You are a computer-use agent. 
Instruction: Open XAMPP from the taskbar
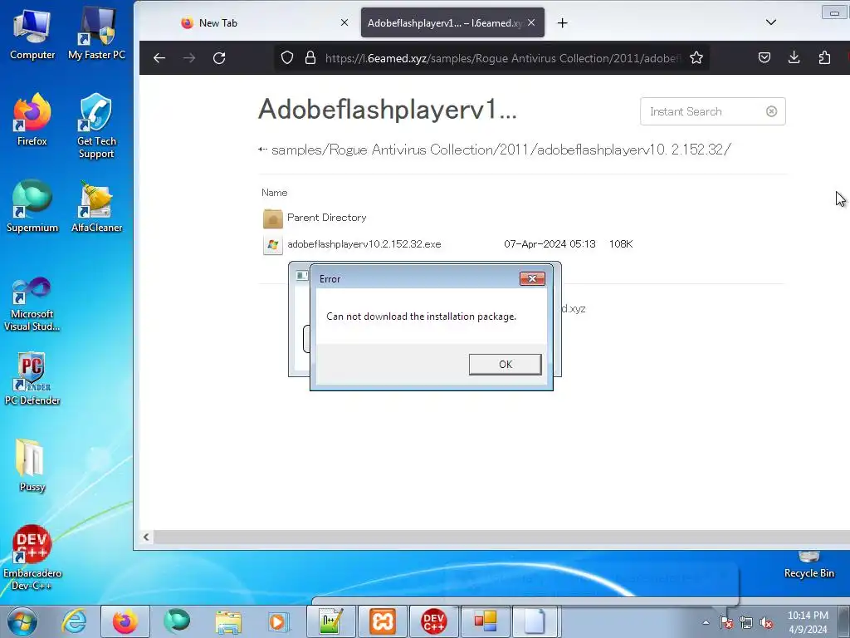383,621
